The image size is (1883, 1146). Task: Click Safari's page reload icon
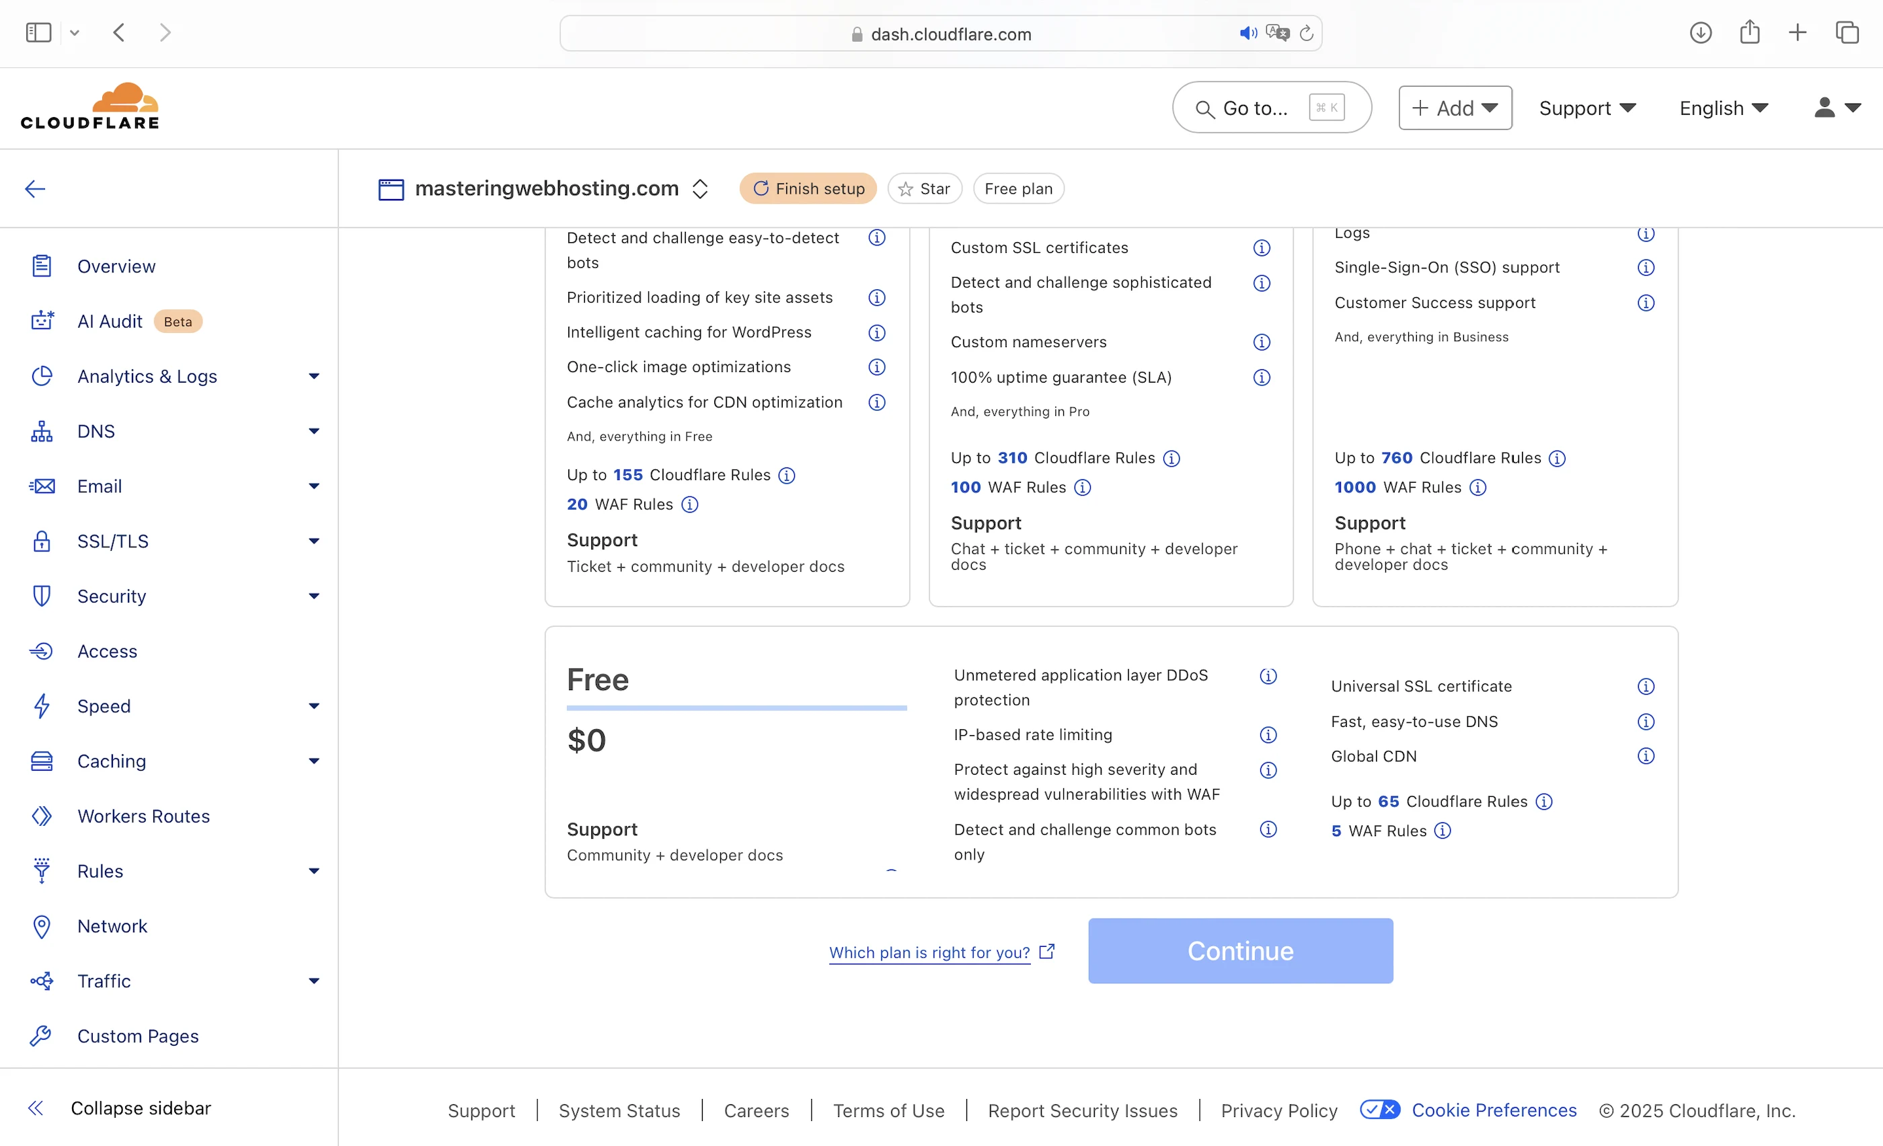pyautogui.click(x=1306, y=34)
